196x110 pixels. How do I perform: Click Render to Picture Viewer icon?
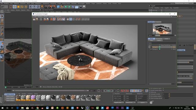tap(50, 7)
